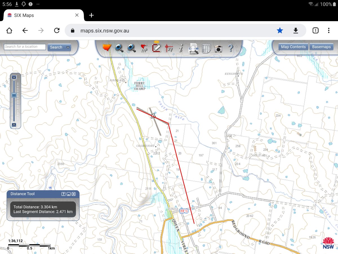
Task: Click the zoom level slider handle
Action: [x=14, y=95]
